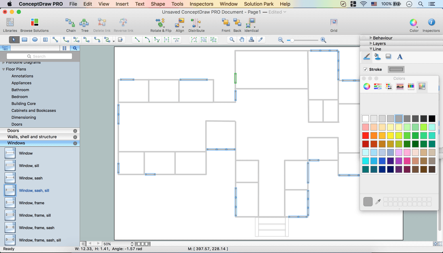Viewport: 443px width, 253px height.
Task: Click the library search mode button
Action: point(75,48)
